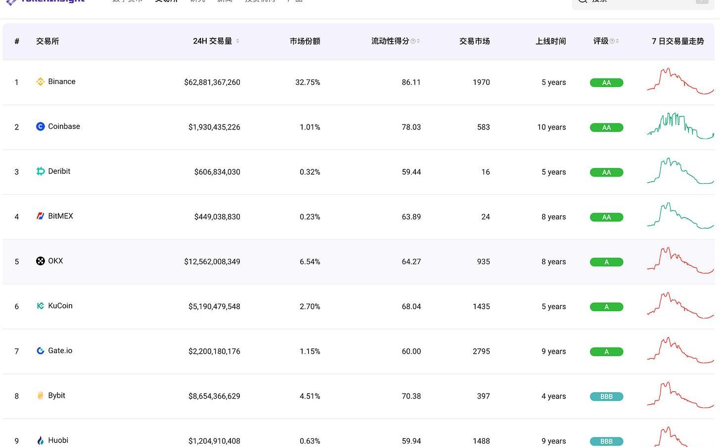Click the Bybit logo icon
The height and width of the screenshot is (447, 720).
point(41,396)
